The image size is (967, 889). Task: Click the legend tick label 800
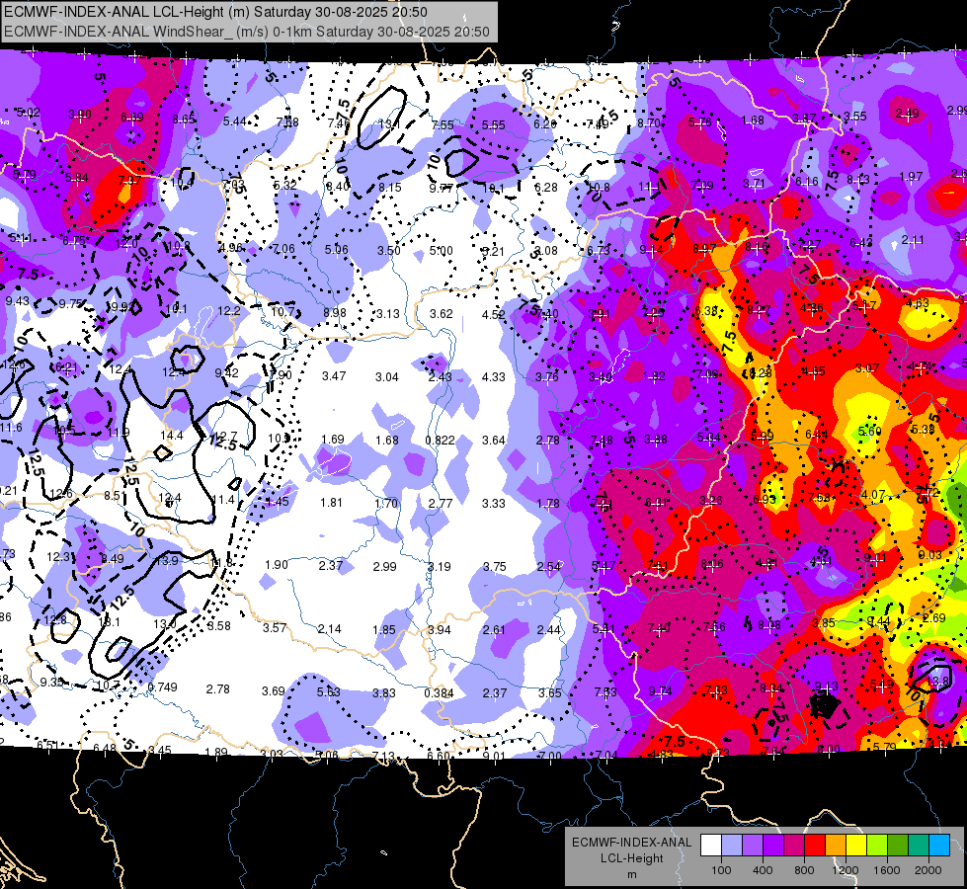coord(804,870)
